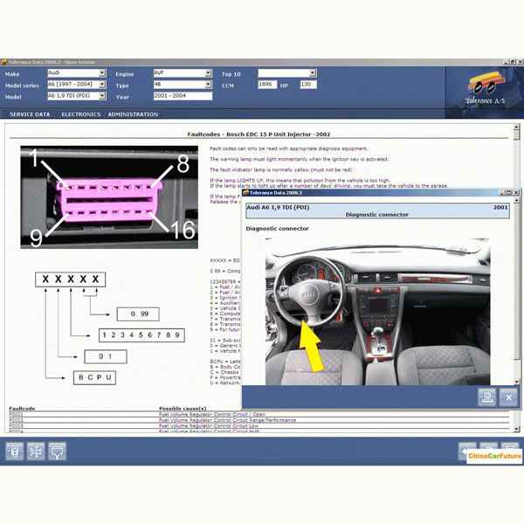524x524 pixels.
Task: Click the '0 1' box in code diagram
Action: click(x=106, y=356)
